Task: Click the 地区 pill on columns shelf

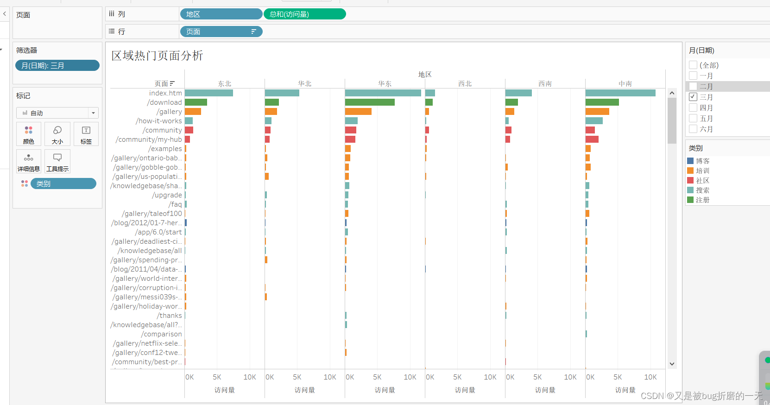Action: (x=221, y=14)
